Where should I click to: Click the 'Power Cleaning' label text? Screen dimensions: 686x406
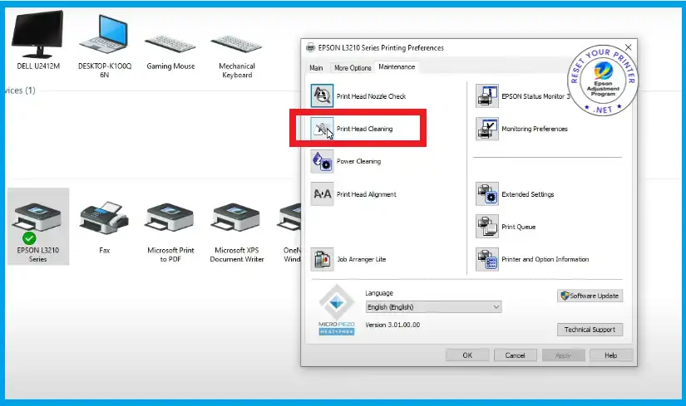coord(358,161)
